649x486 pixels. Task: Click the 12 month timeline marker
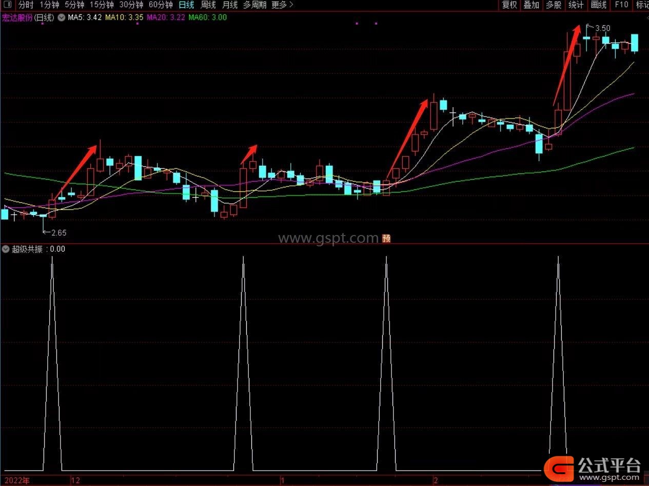(76, 480)
